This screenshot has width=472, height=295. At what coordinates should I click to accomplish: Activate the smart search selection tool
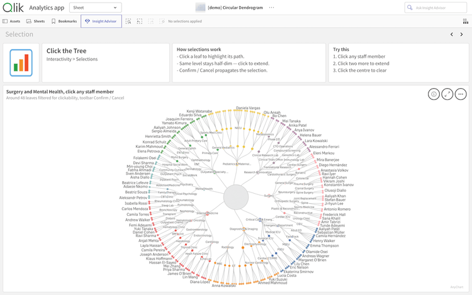point(128,21)
